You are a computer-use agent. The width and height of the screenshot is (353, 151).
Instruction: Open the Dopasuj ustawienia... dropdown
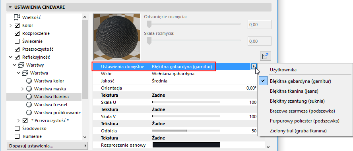(x=47, y=146)
